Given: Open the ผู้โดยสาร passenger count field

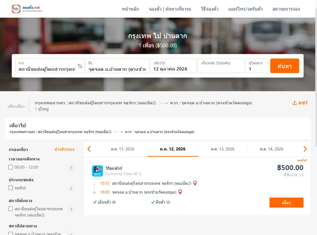Looking at the screenshot, I should [x=257, y=66].
